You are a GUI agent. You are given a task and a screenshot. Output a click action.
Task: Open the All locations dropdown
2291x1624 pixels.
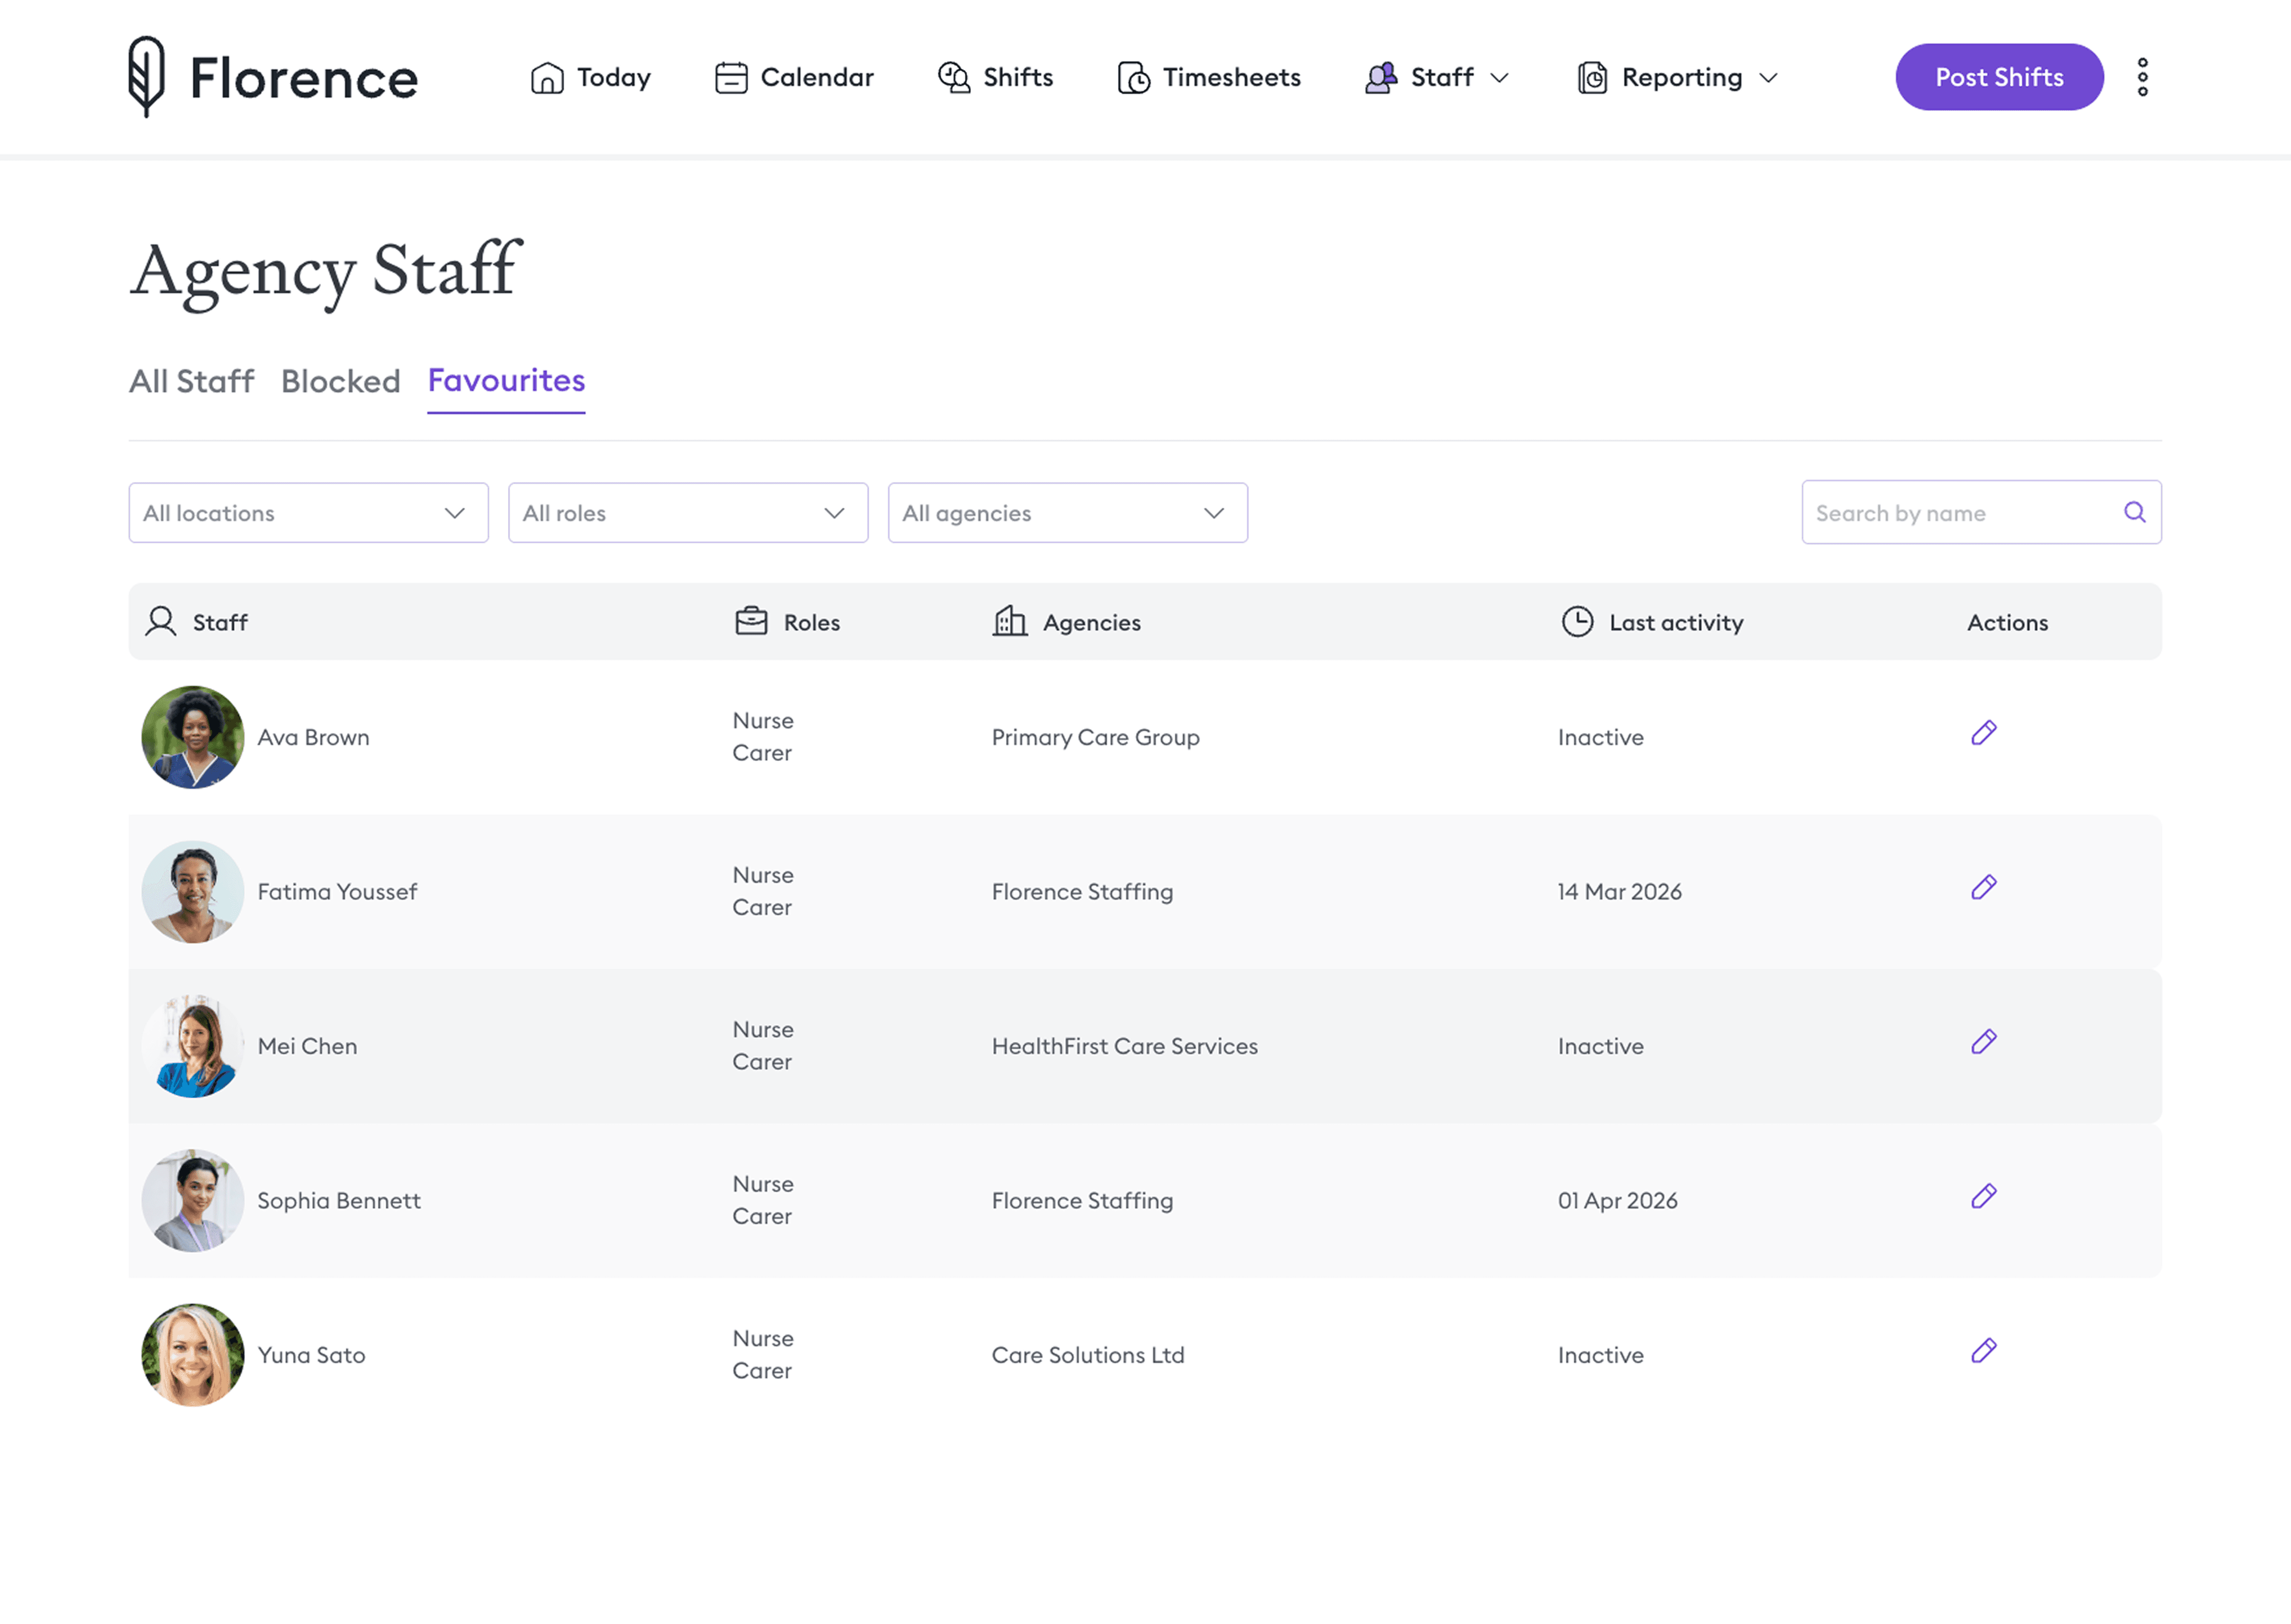(x=307, y=513)
